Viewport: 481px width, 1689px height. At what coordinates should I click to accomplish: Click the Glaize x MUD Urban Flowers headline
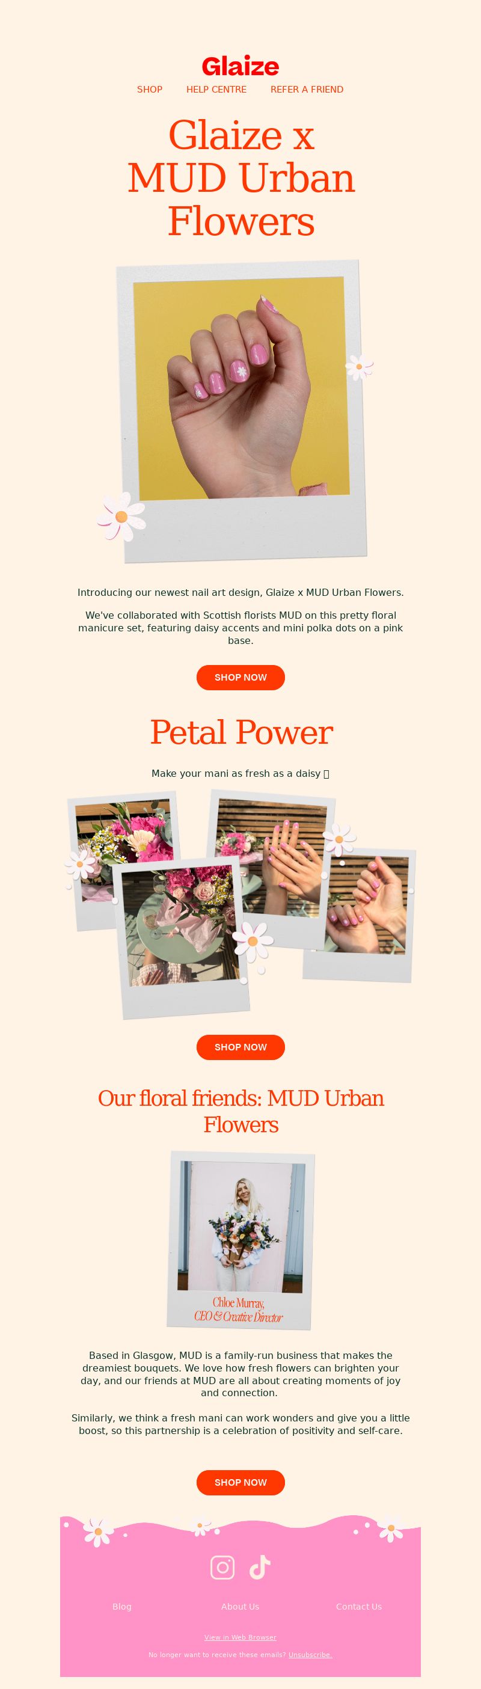[x=240, y=178]
